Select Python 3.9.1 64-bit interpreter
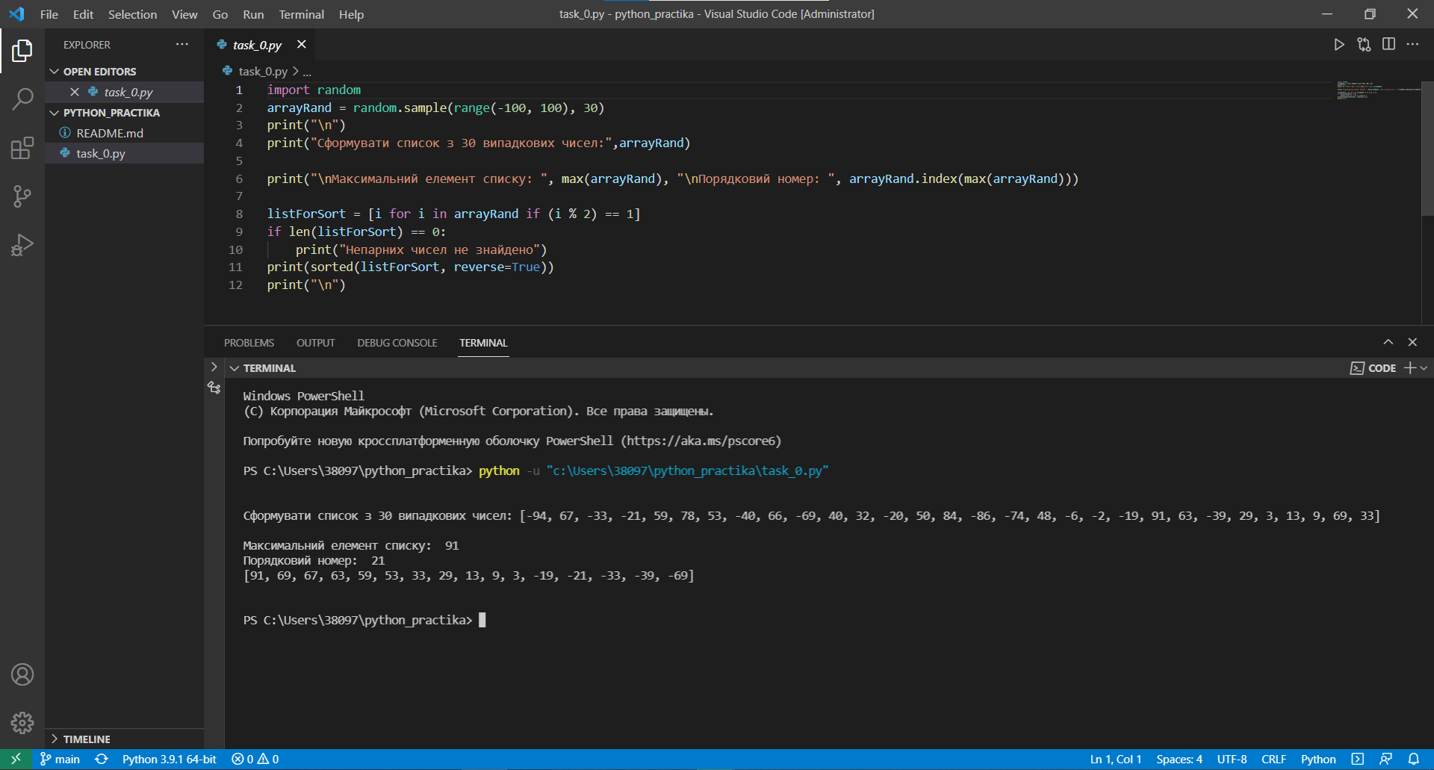This screenshot has width=1434, height=770. coord(170,759)
